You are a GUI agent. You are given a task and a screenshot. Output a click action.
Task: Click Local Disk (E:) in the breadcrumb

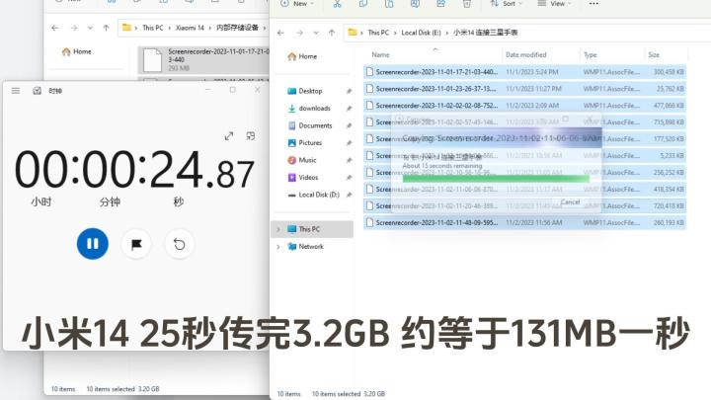point(421,33)
